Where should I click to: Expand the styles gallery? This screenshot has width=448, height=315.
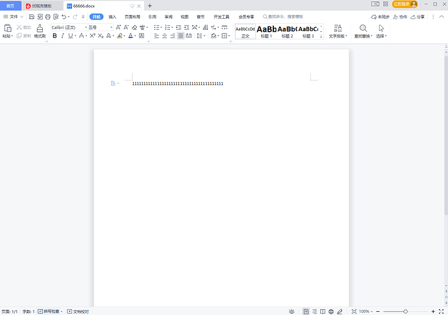tap(321, 36)
